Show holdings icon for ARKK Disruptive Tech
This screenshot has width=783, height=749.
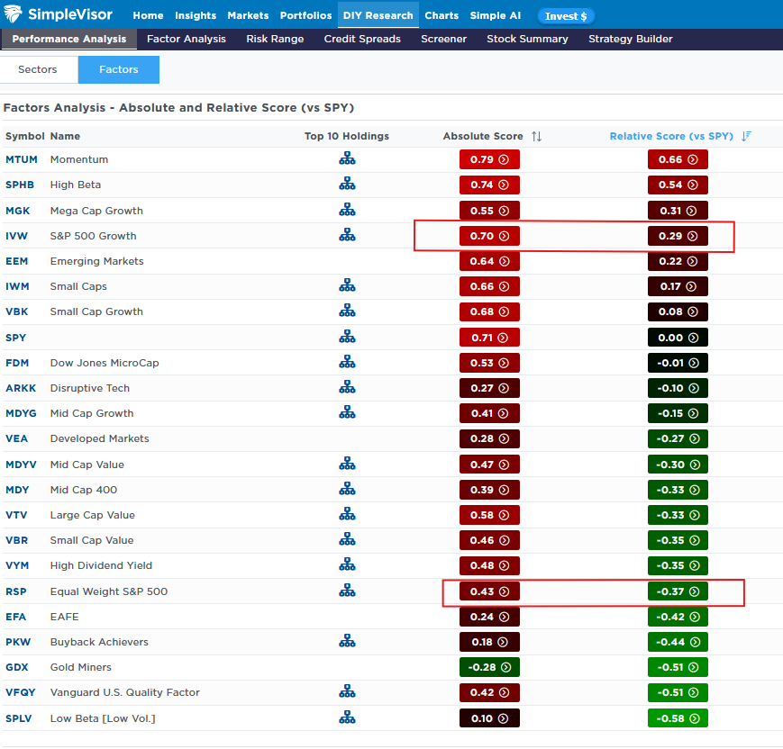coord(347,388)
